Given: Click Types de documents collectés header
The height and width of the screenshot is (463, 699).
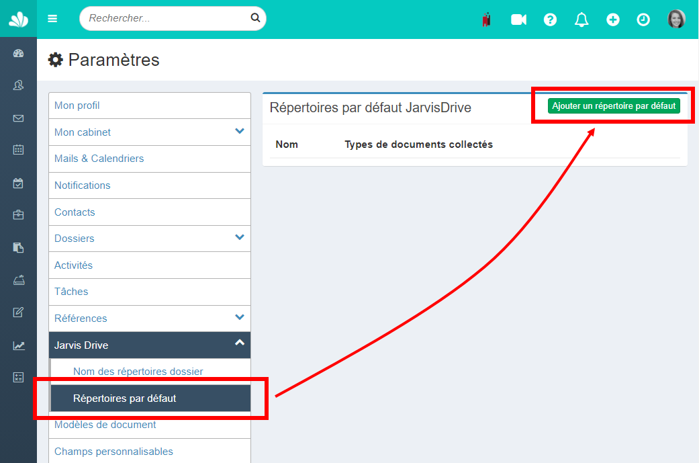Looking at the screenshot, I should pos(418,144).
